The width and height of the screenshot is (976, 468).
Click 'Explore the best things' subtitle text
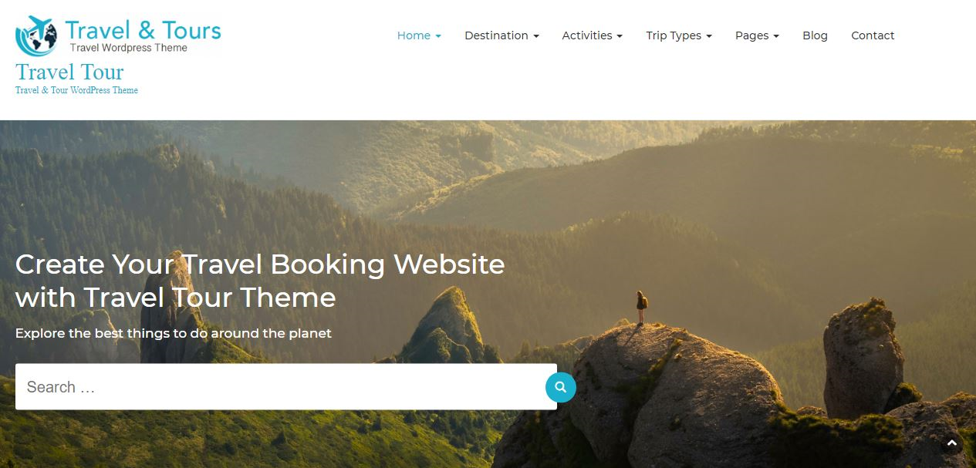(x=174, y=334)
